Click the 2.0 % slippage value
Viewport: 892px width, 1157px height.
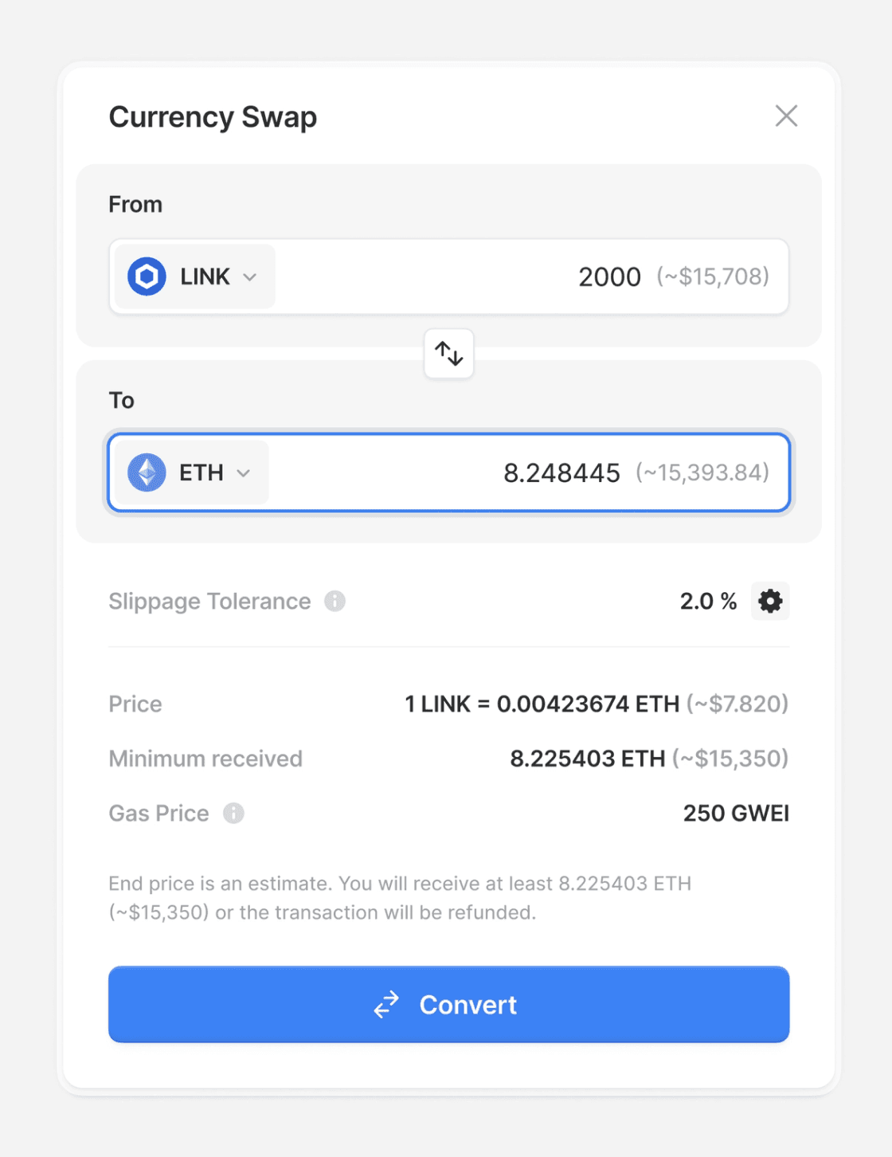click(708, 601)
